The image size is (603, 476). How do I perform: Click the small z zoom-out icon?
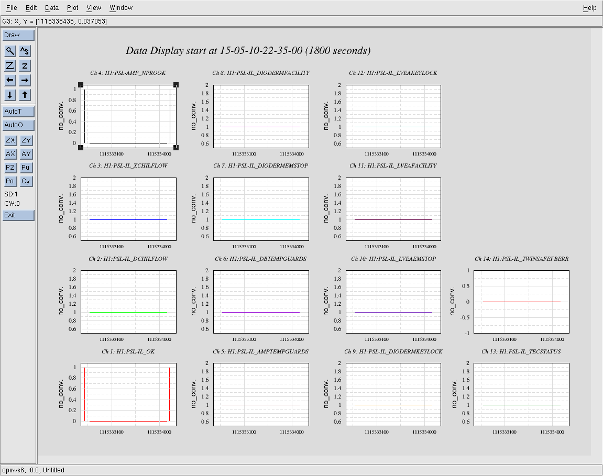[x=25, y=66]
